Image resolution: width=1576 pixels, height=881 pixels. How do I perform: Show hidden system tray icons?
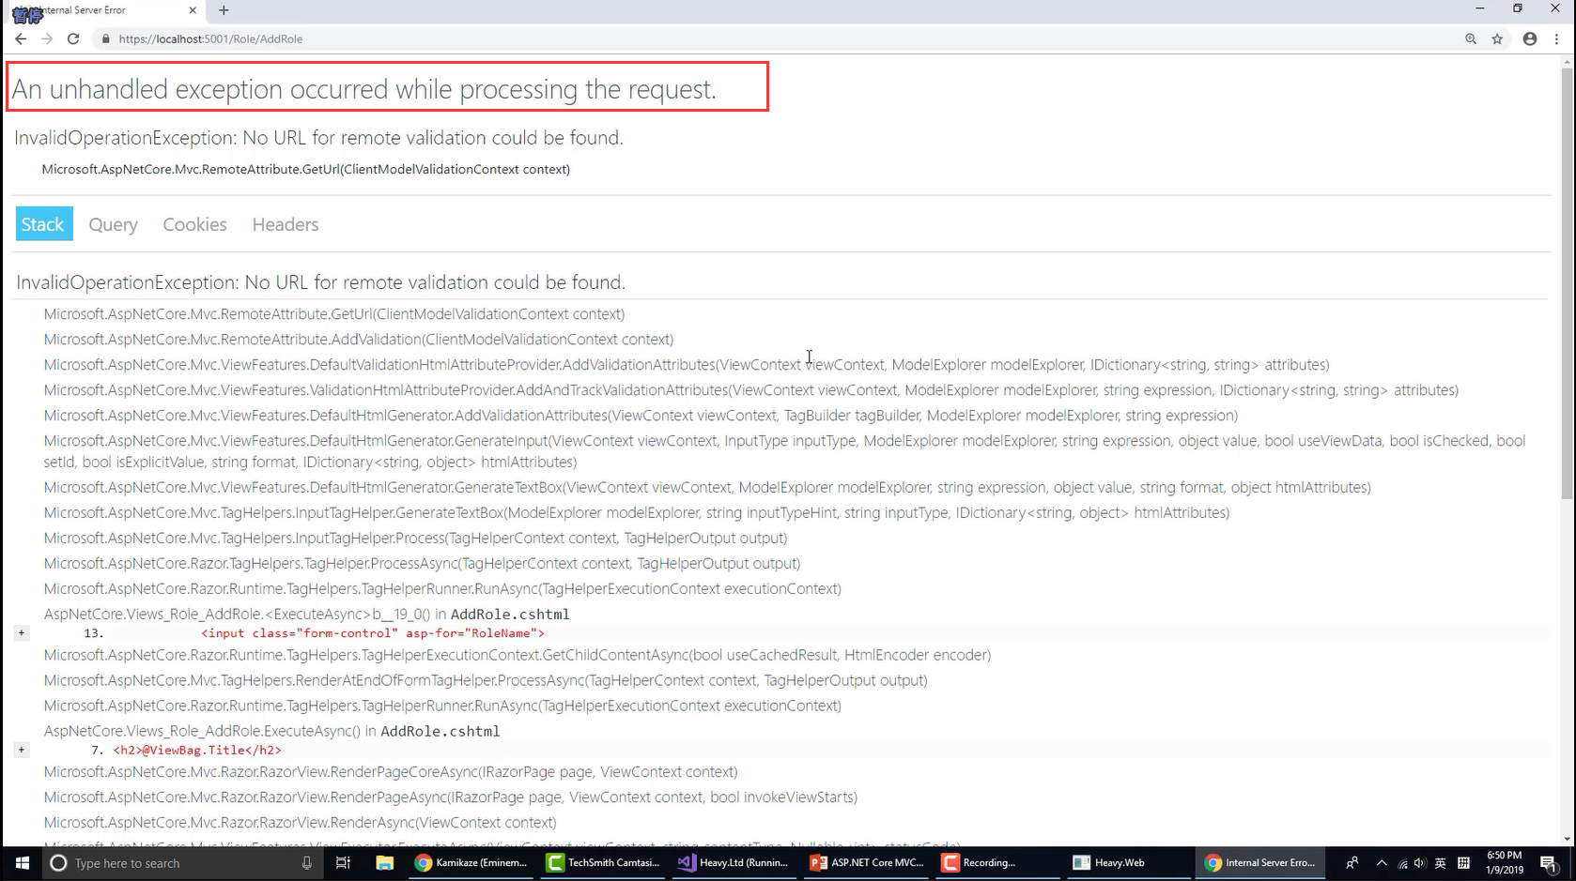pyautogui.click(x=1381, y=862)
